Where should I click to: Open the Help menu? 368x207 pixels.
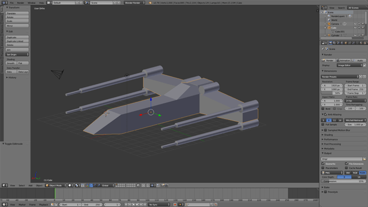coord(42,3)
